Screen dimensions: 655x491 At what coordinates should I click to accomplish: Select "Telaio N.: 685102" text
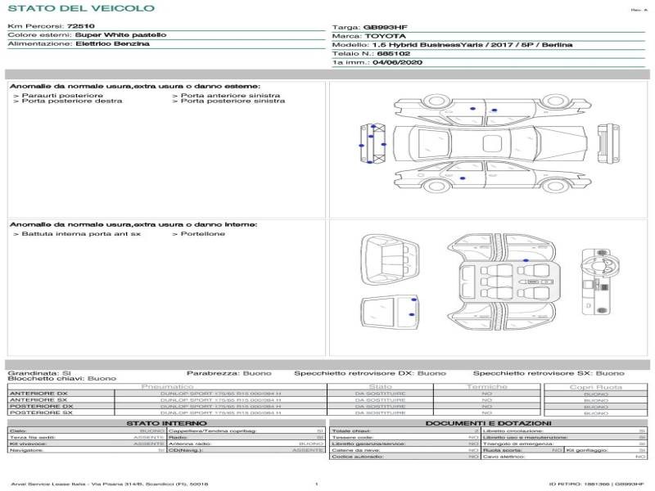(x=371, y=54)
